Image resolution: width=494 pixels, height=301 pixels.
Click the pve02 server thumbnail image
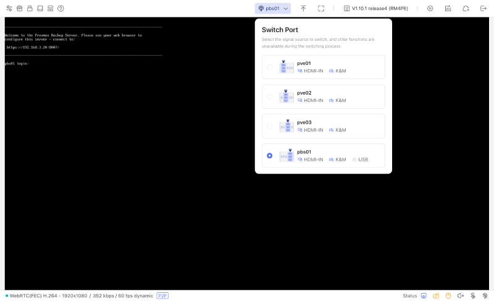click(287, 96)
